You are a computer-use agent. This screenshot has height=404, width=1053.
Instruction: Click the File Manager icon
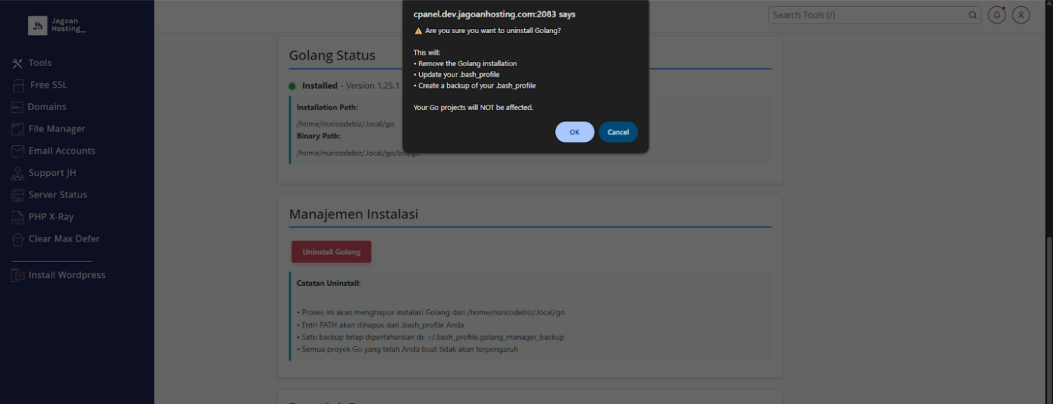tap(17, 129)
